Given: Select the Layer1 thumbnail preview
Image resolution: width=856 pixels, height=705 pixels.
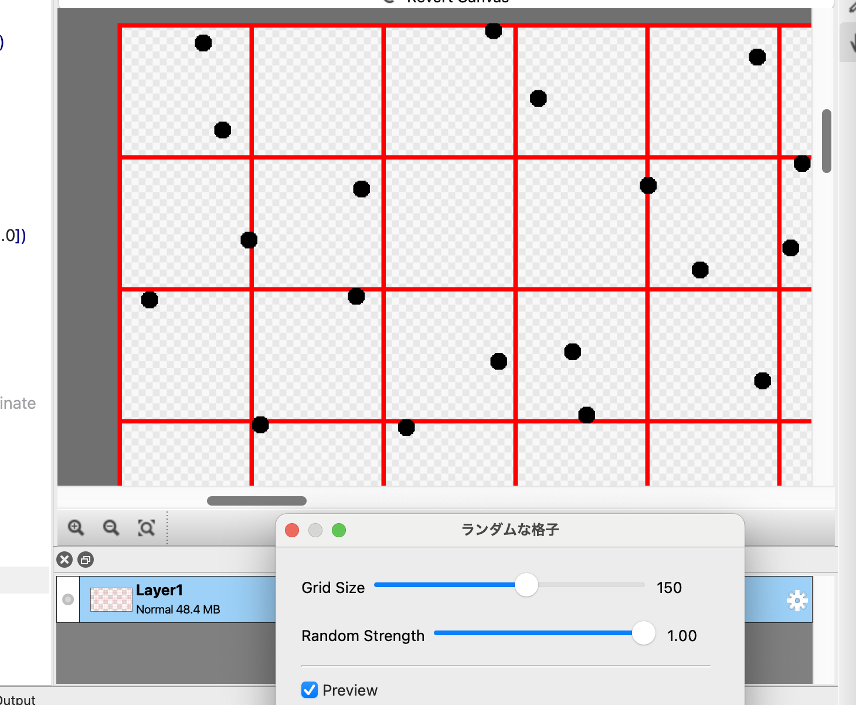Looking at the screenshot, I should pos(111,599).
